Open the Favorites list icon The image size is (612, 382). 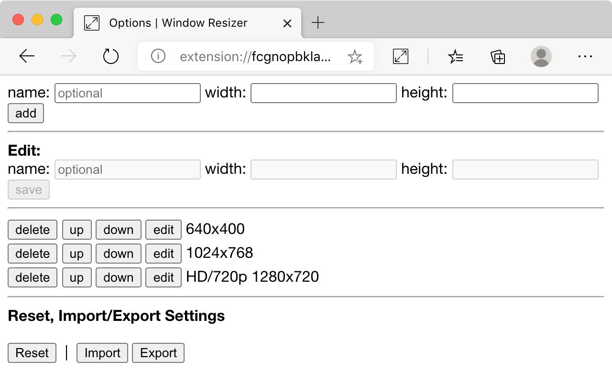(455, 56)
